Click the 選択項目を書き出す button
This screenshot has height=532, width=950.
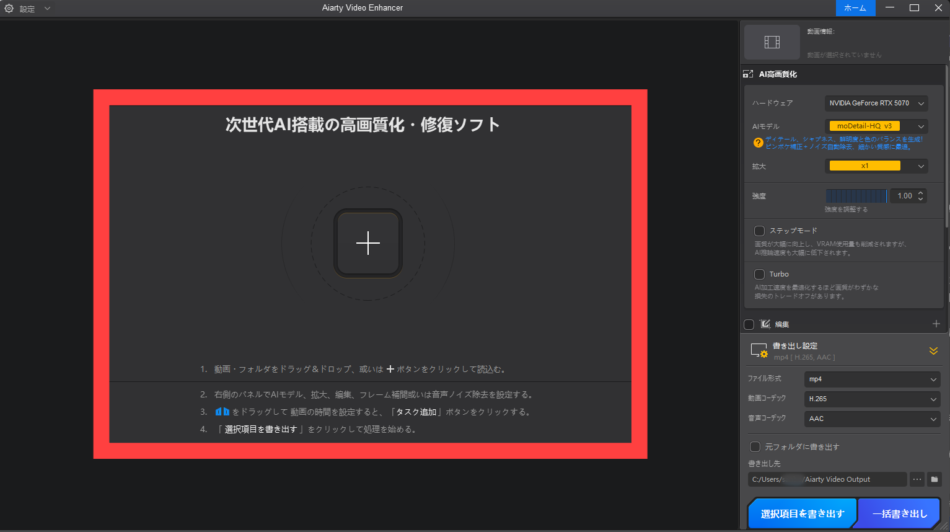802,513
